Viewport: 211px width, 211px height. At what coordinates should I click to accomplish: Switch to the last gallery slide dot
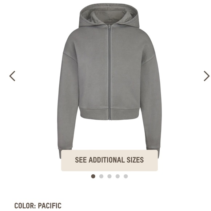(126, 176)
